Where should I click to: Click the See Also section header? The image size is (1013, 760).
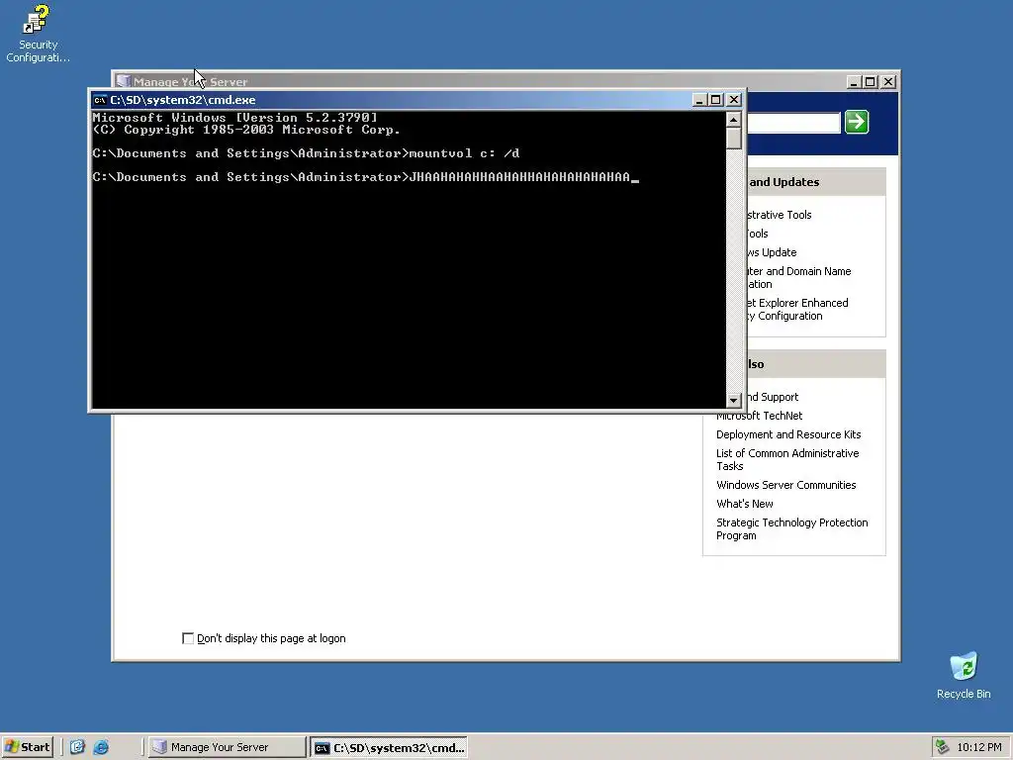816,364
